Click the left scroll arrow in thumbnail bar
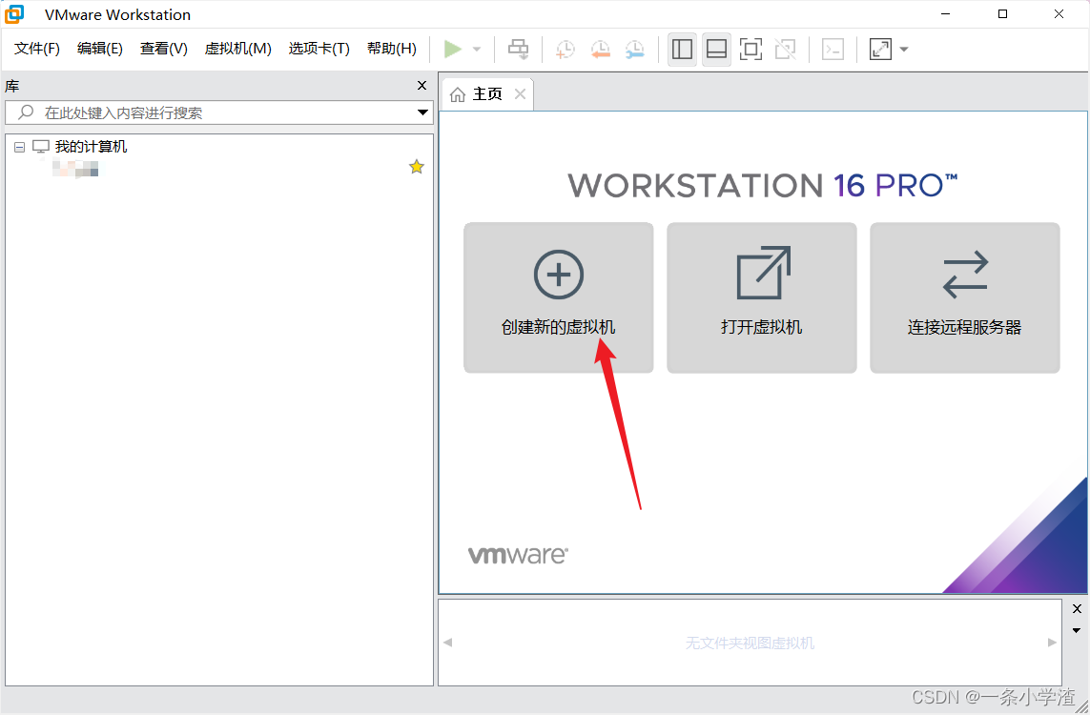This screenshot has width=1090, height=715. (x=447, y=643)
